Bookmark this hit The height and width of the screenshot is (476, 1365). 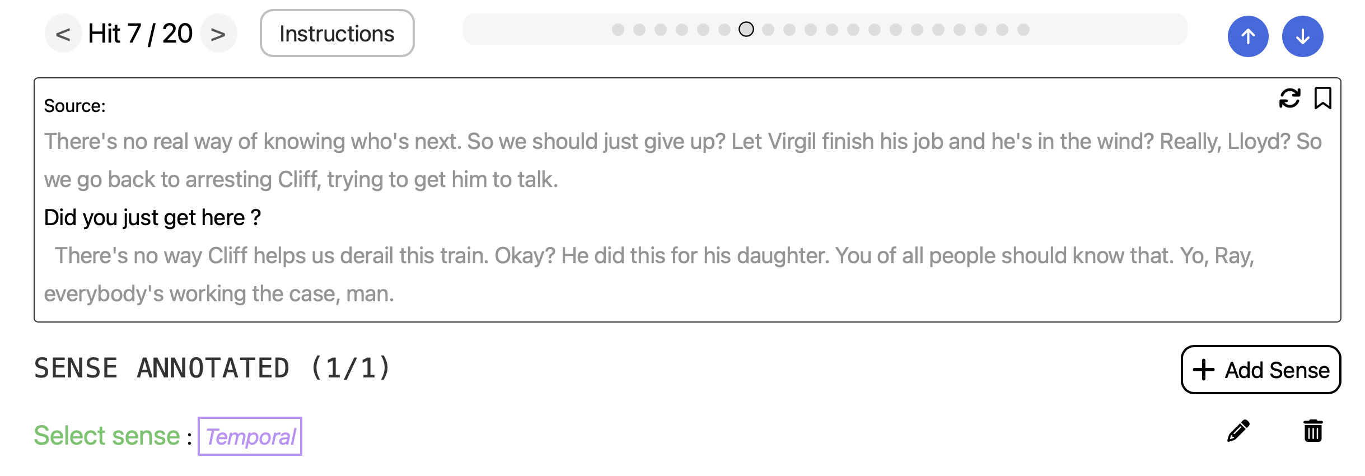[x=1322, y=99]
